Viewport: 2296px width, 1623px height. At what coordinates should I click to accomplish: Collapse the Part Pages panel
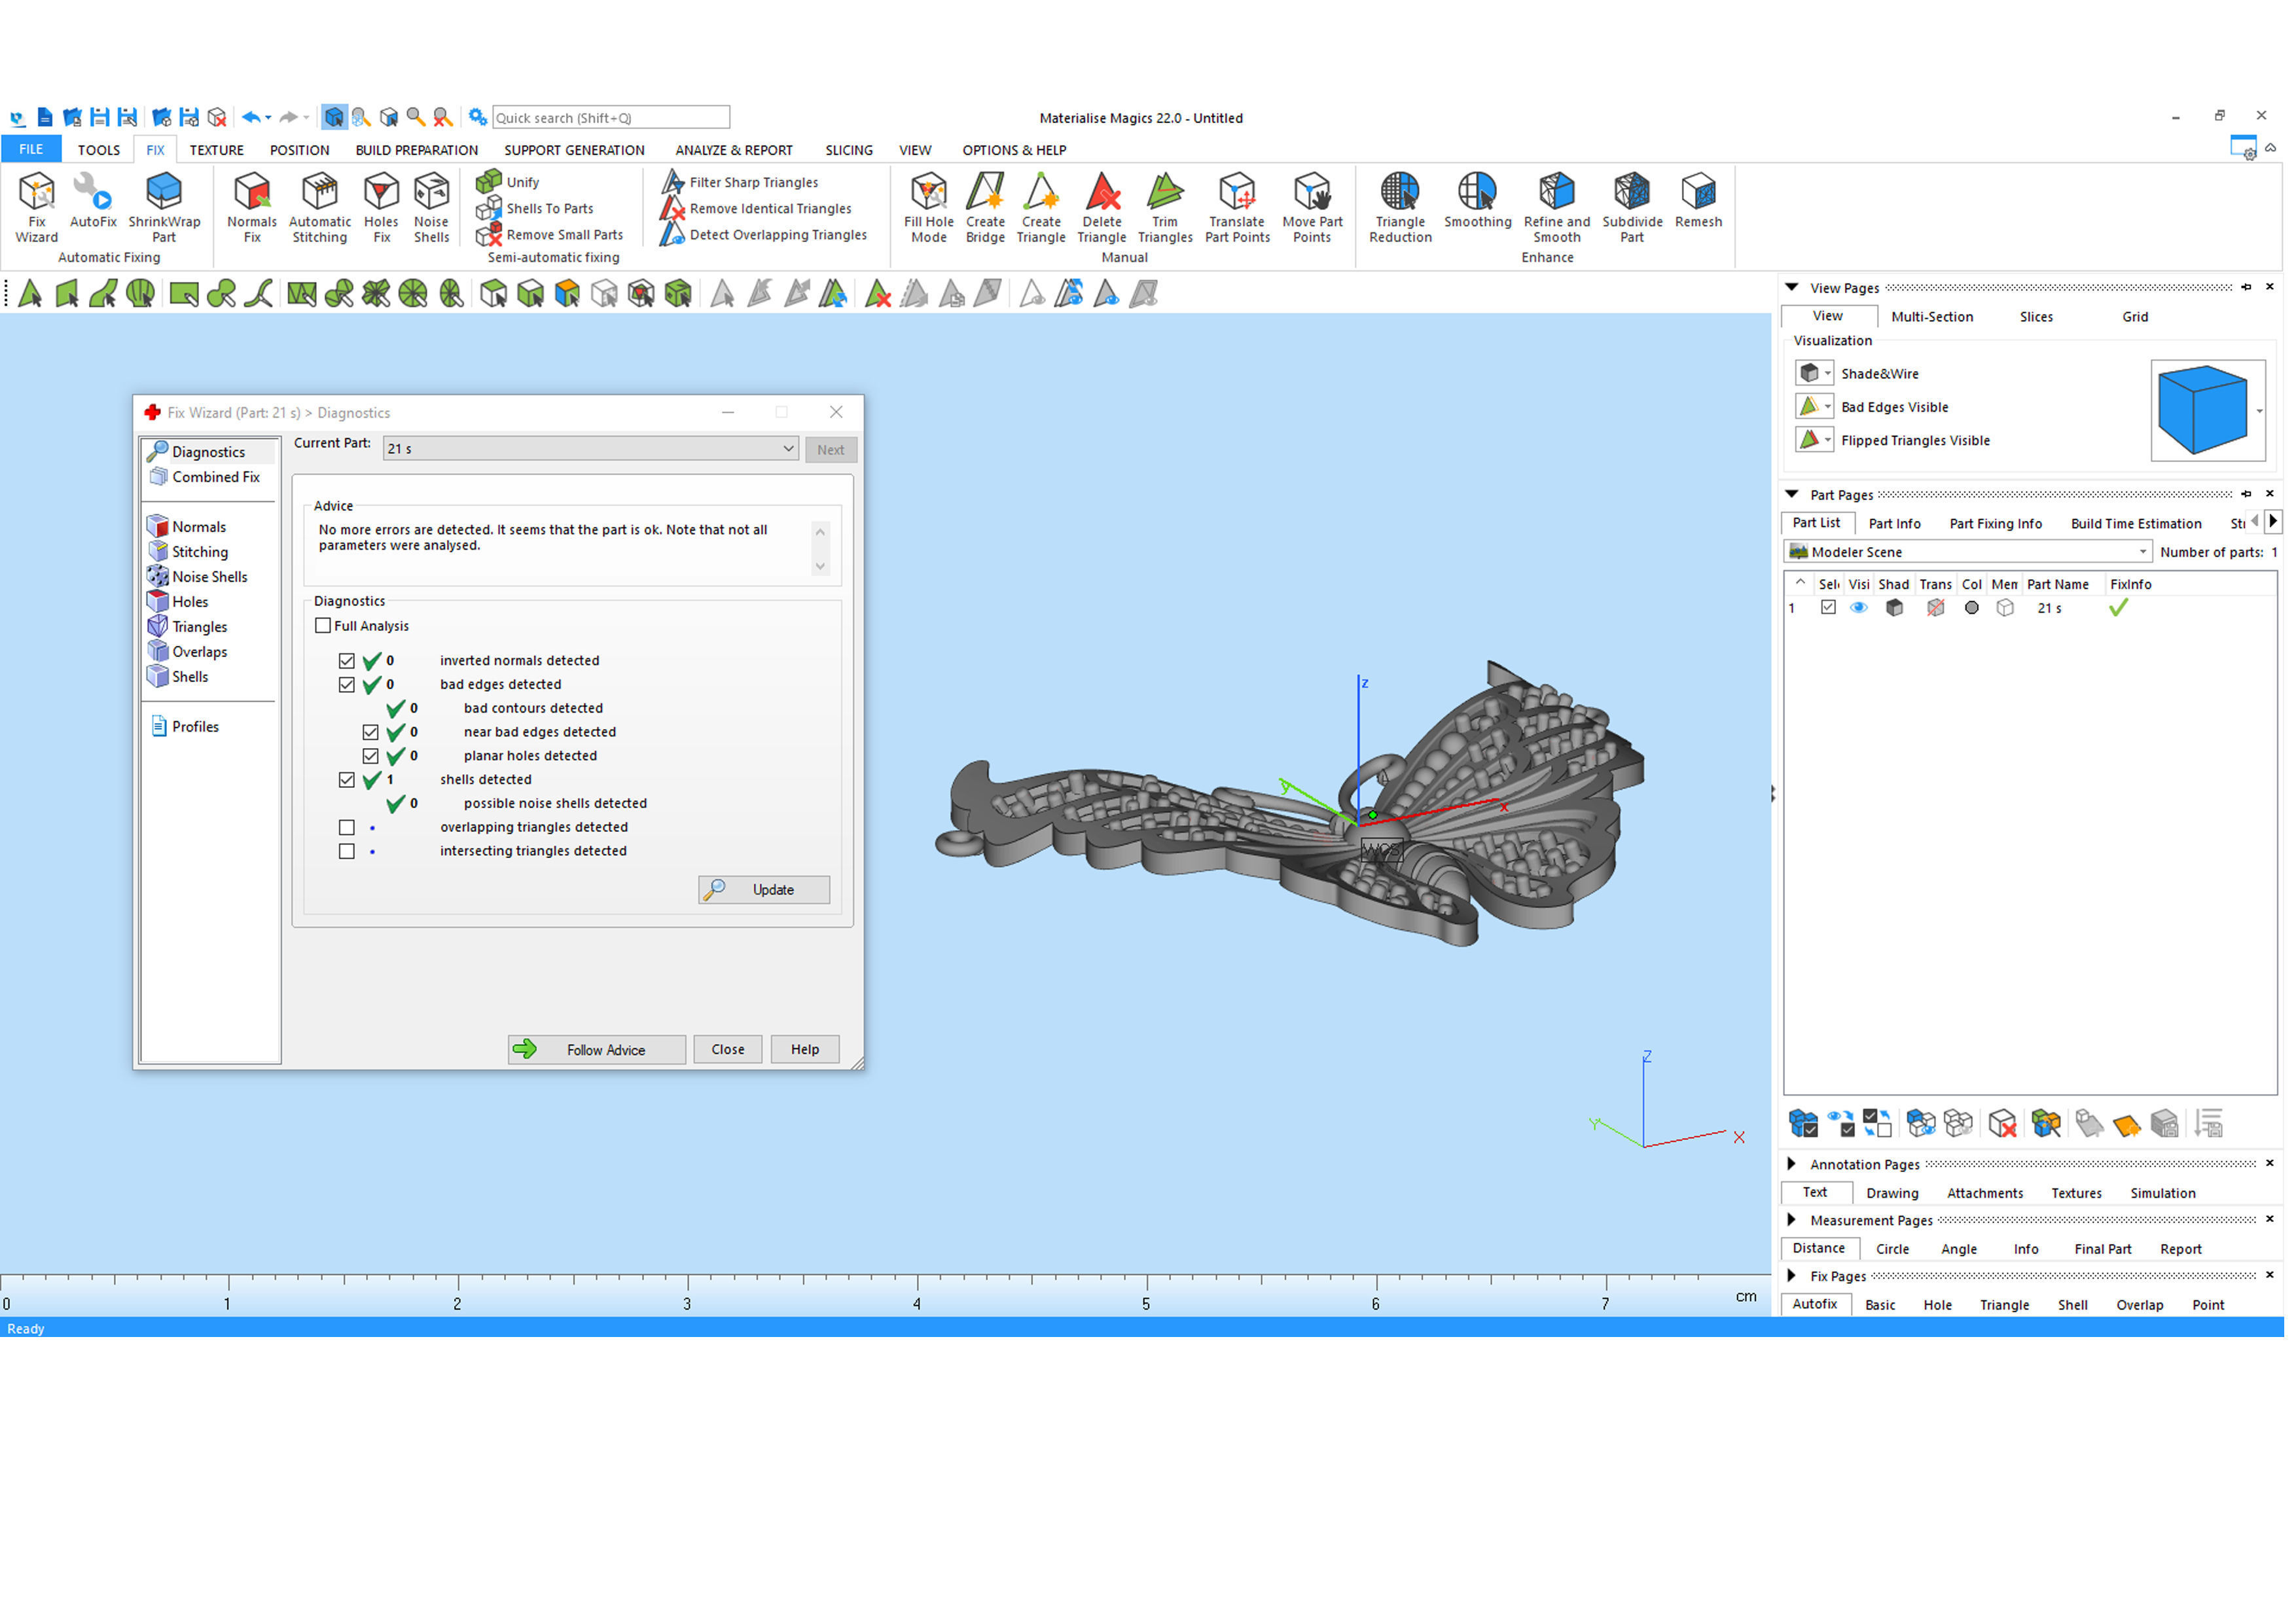1792,494
